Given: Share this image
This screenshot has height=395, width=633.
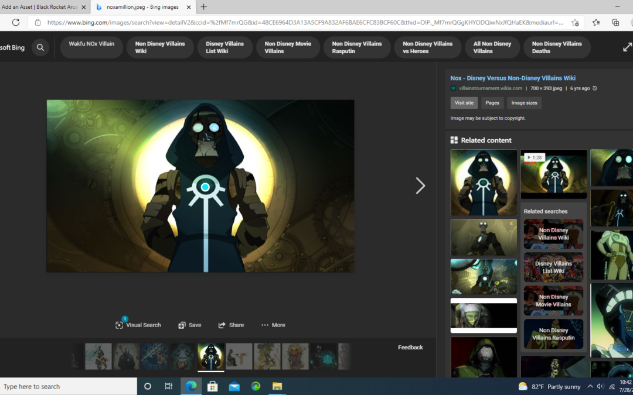Looking at the screenshot, I should (x=231, y=325).
